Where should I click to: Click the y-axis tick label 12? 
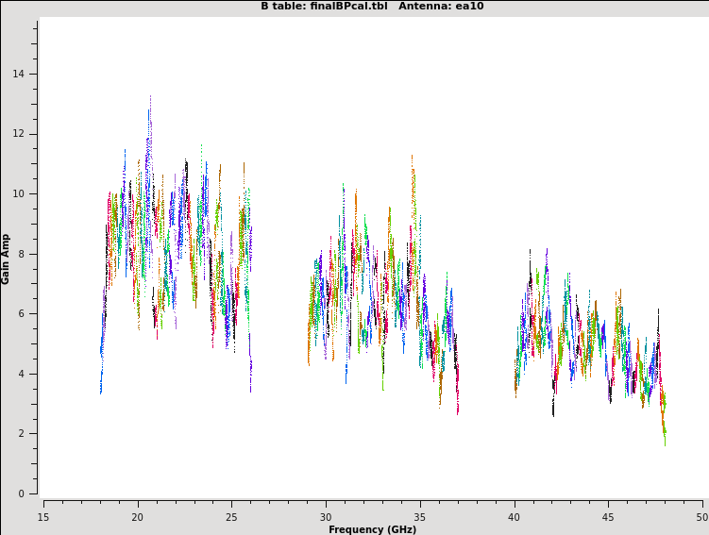coord(20,134)
